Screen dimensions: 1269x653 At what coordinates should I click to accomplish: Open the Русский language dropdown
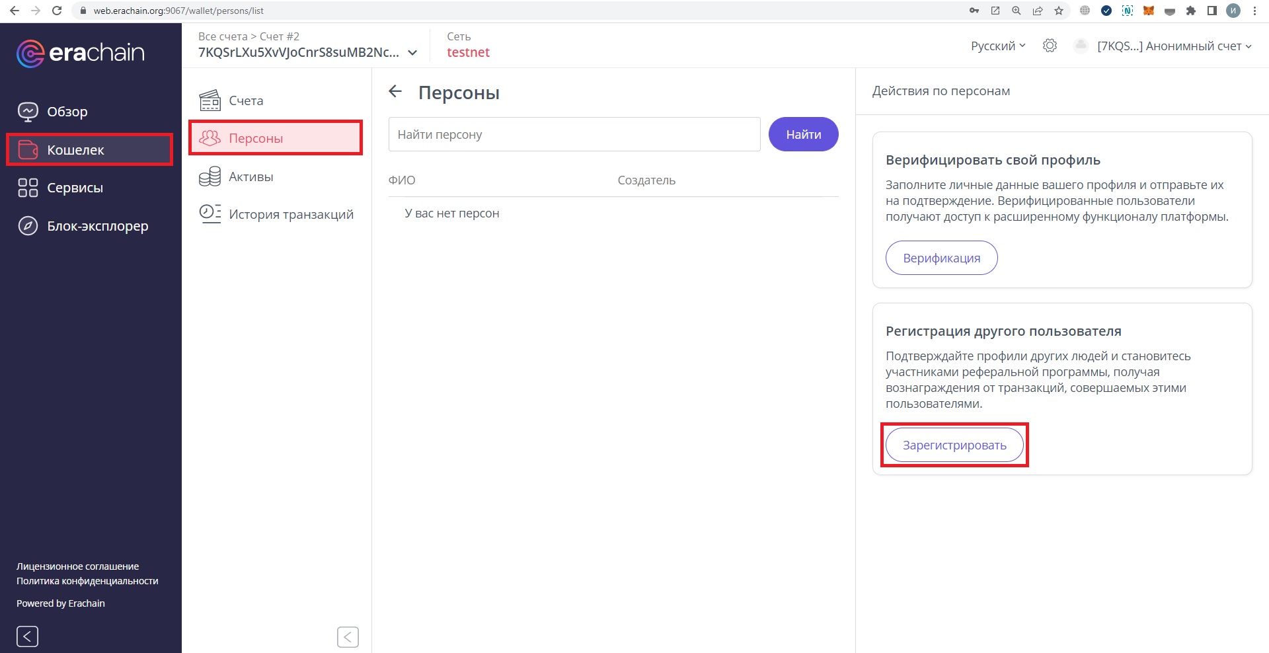coord(997,46)
